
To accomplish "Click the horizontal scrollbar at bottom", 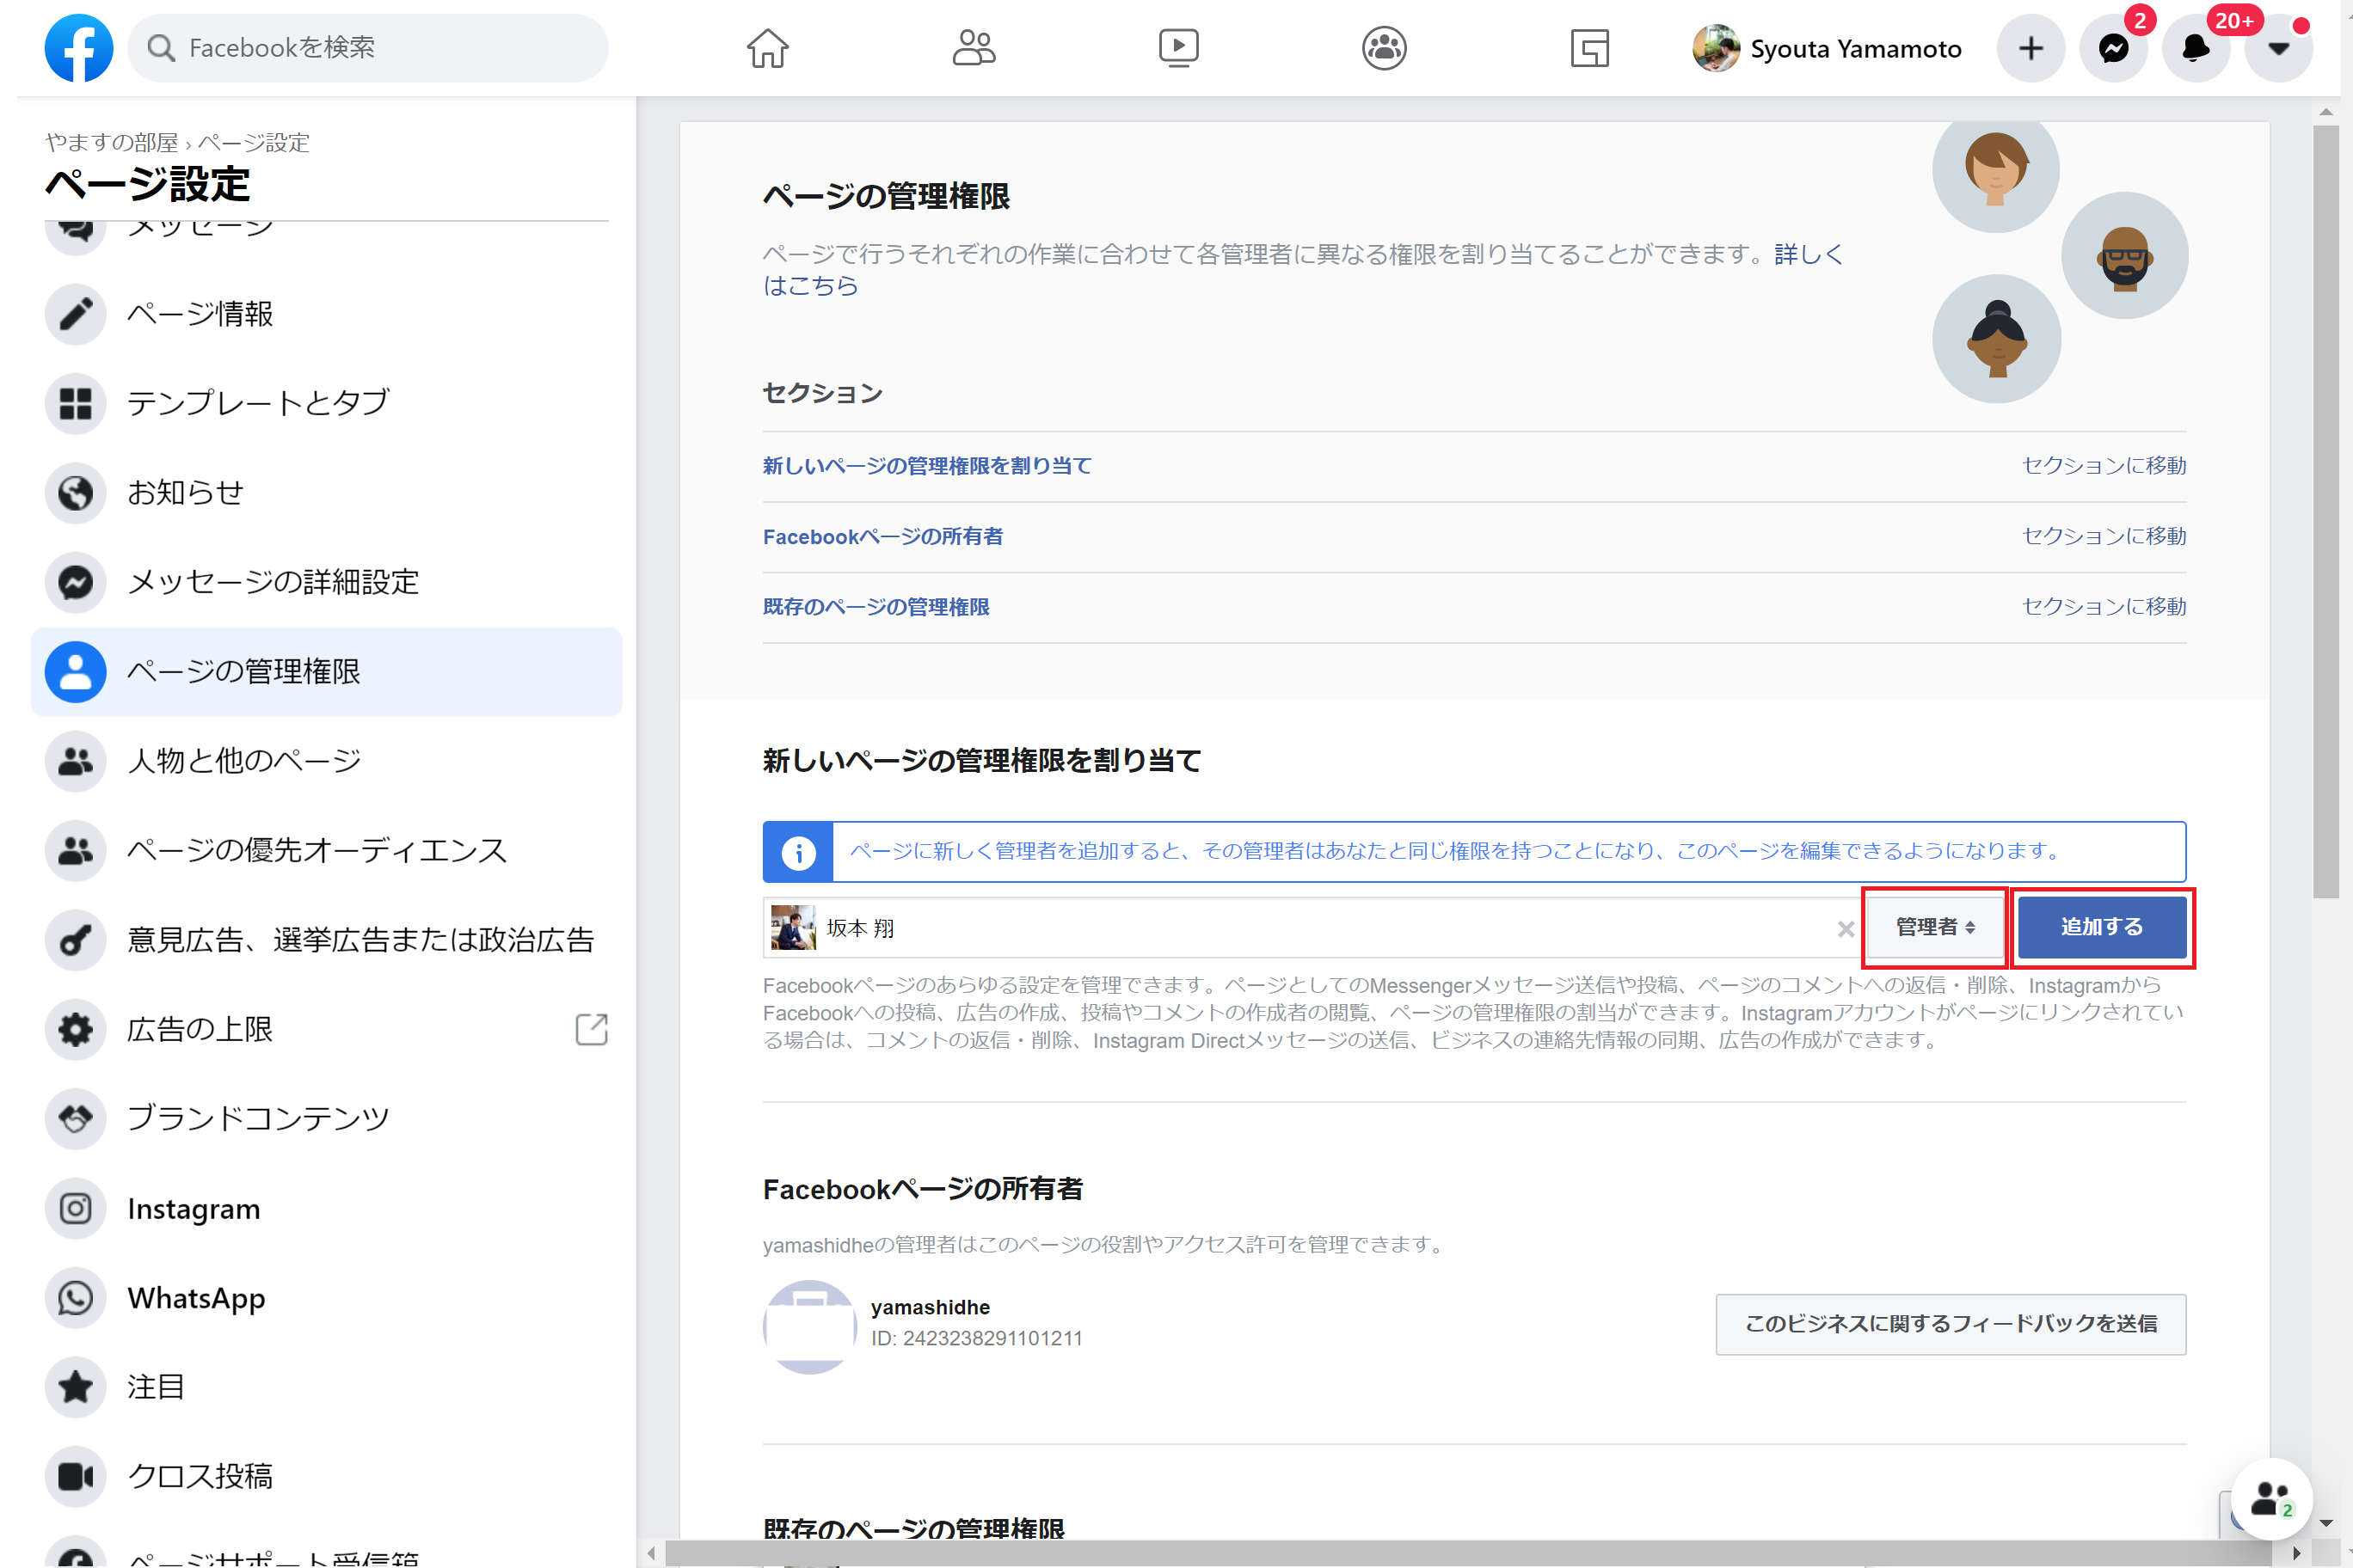I will click(x=1469, y=1552).
